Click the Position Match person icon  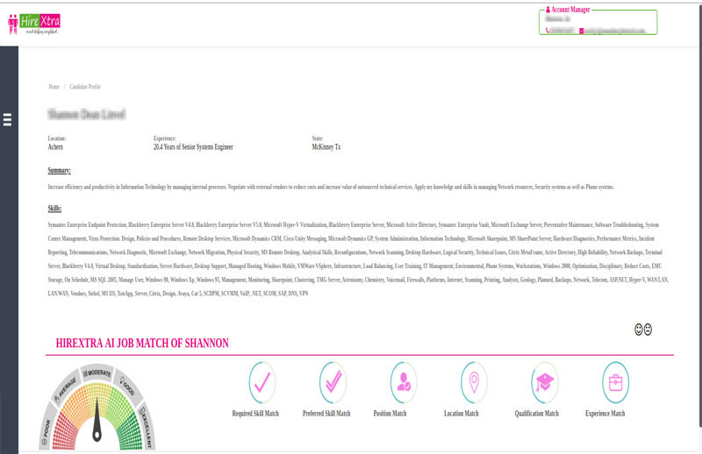click(x=404, y=382)
